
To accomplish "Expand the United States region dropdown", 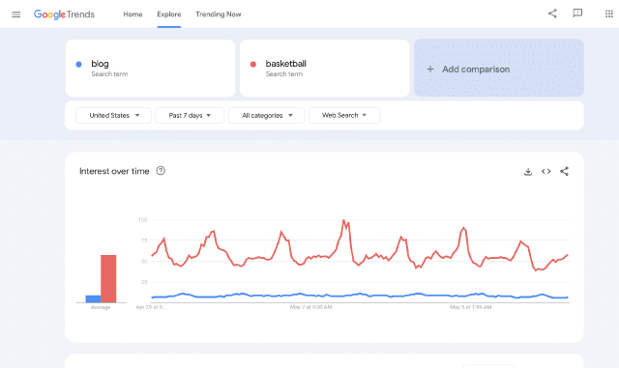I will [114, 116].
